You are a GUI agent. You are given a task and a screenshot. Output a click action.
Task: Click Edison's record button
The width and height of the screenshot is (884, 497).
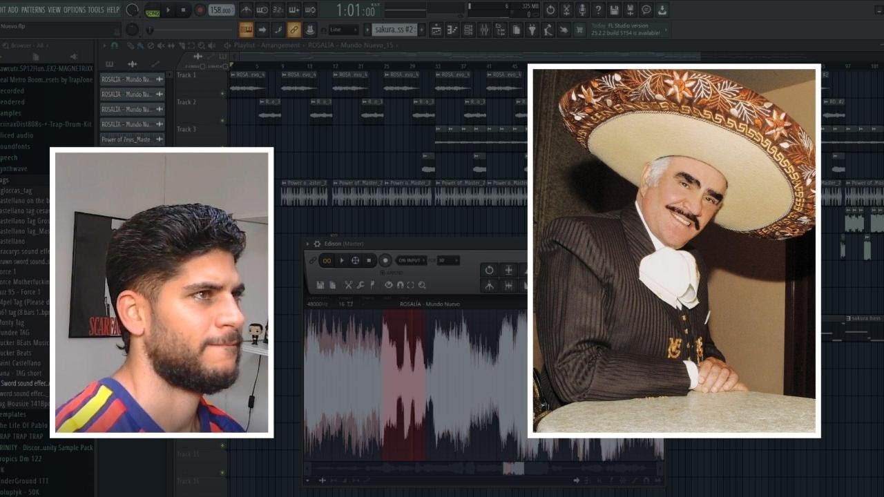[x=385, y=260]
